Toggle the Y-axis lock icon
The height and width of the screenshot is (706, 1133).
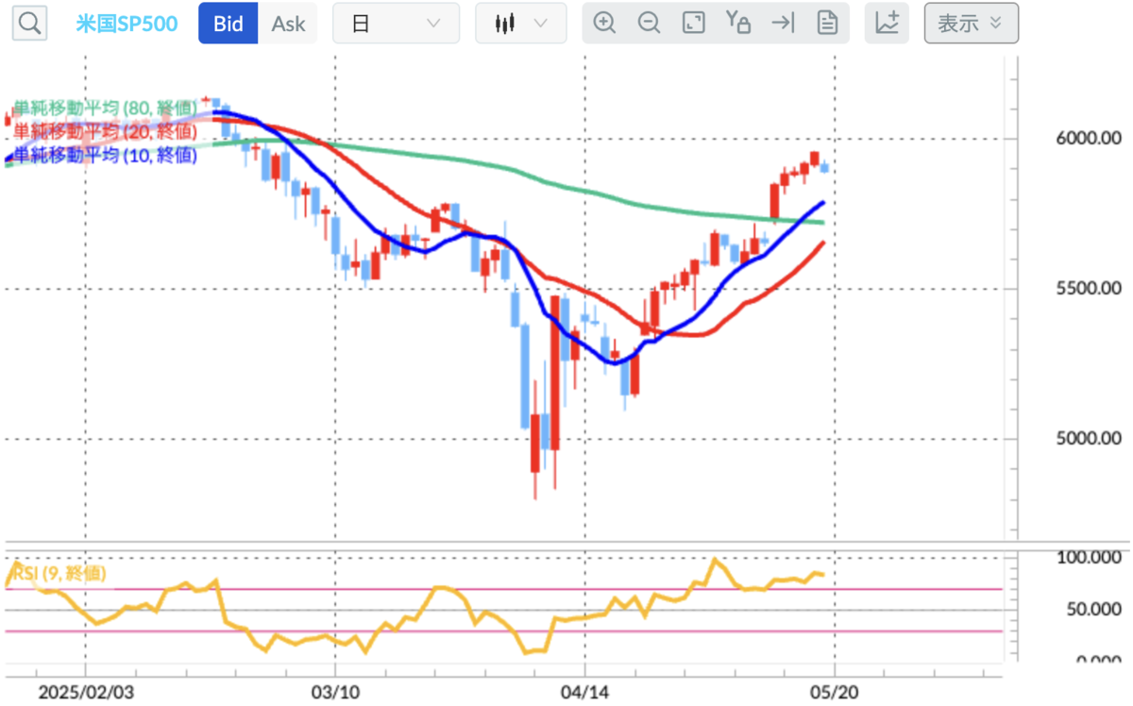point(737,24)
